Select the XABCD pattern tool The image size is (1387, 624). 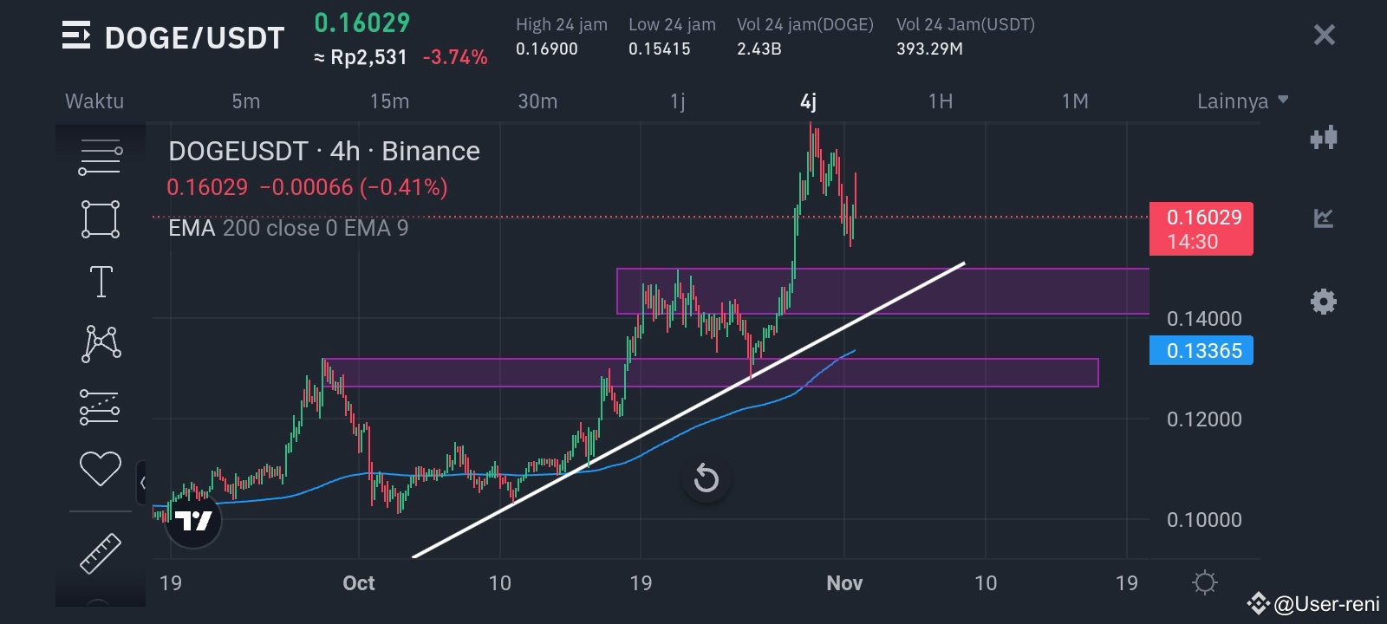tap(101, 343)
